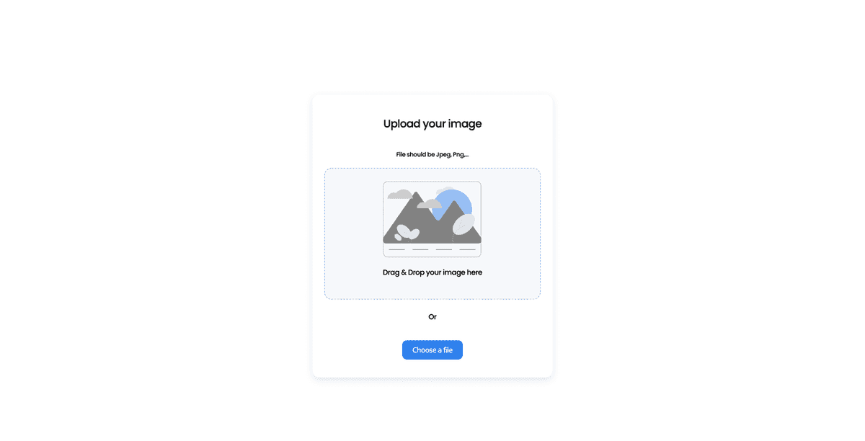Click the "File should be Jpeg, Png,..." hint
The image size is (865, 441).
pos(432,154)
